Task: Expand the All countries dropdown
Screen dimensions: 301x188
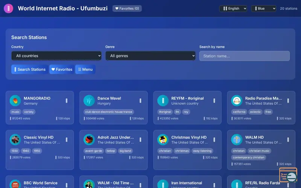Action: (56, 56)
